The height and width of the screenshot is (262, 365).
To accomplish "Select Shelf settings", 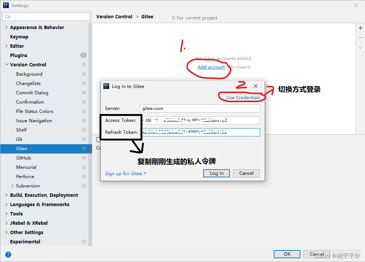I will click(21, 130).
